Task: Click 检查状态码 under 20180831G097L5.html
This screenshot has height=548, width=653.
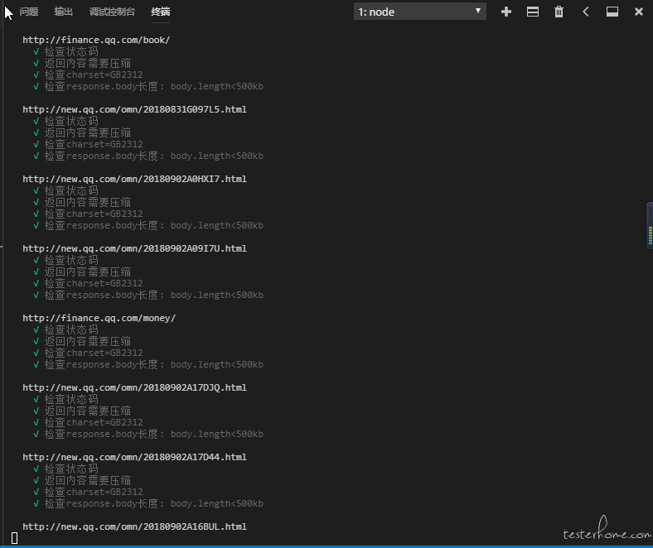Action: 71,121
